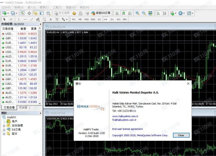Image resolution: width=216 pixels, height=156 pixels.
Task: Select the horizontal line drawing tool
Action: coord(25,19)
